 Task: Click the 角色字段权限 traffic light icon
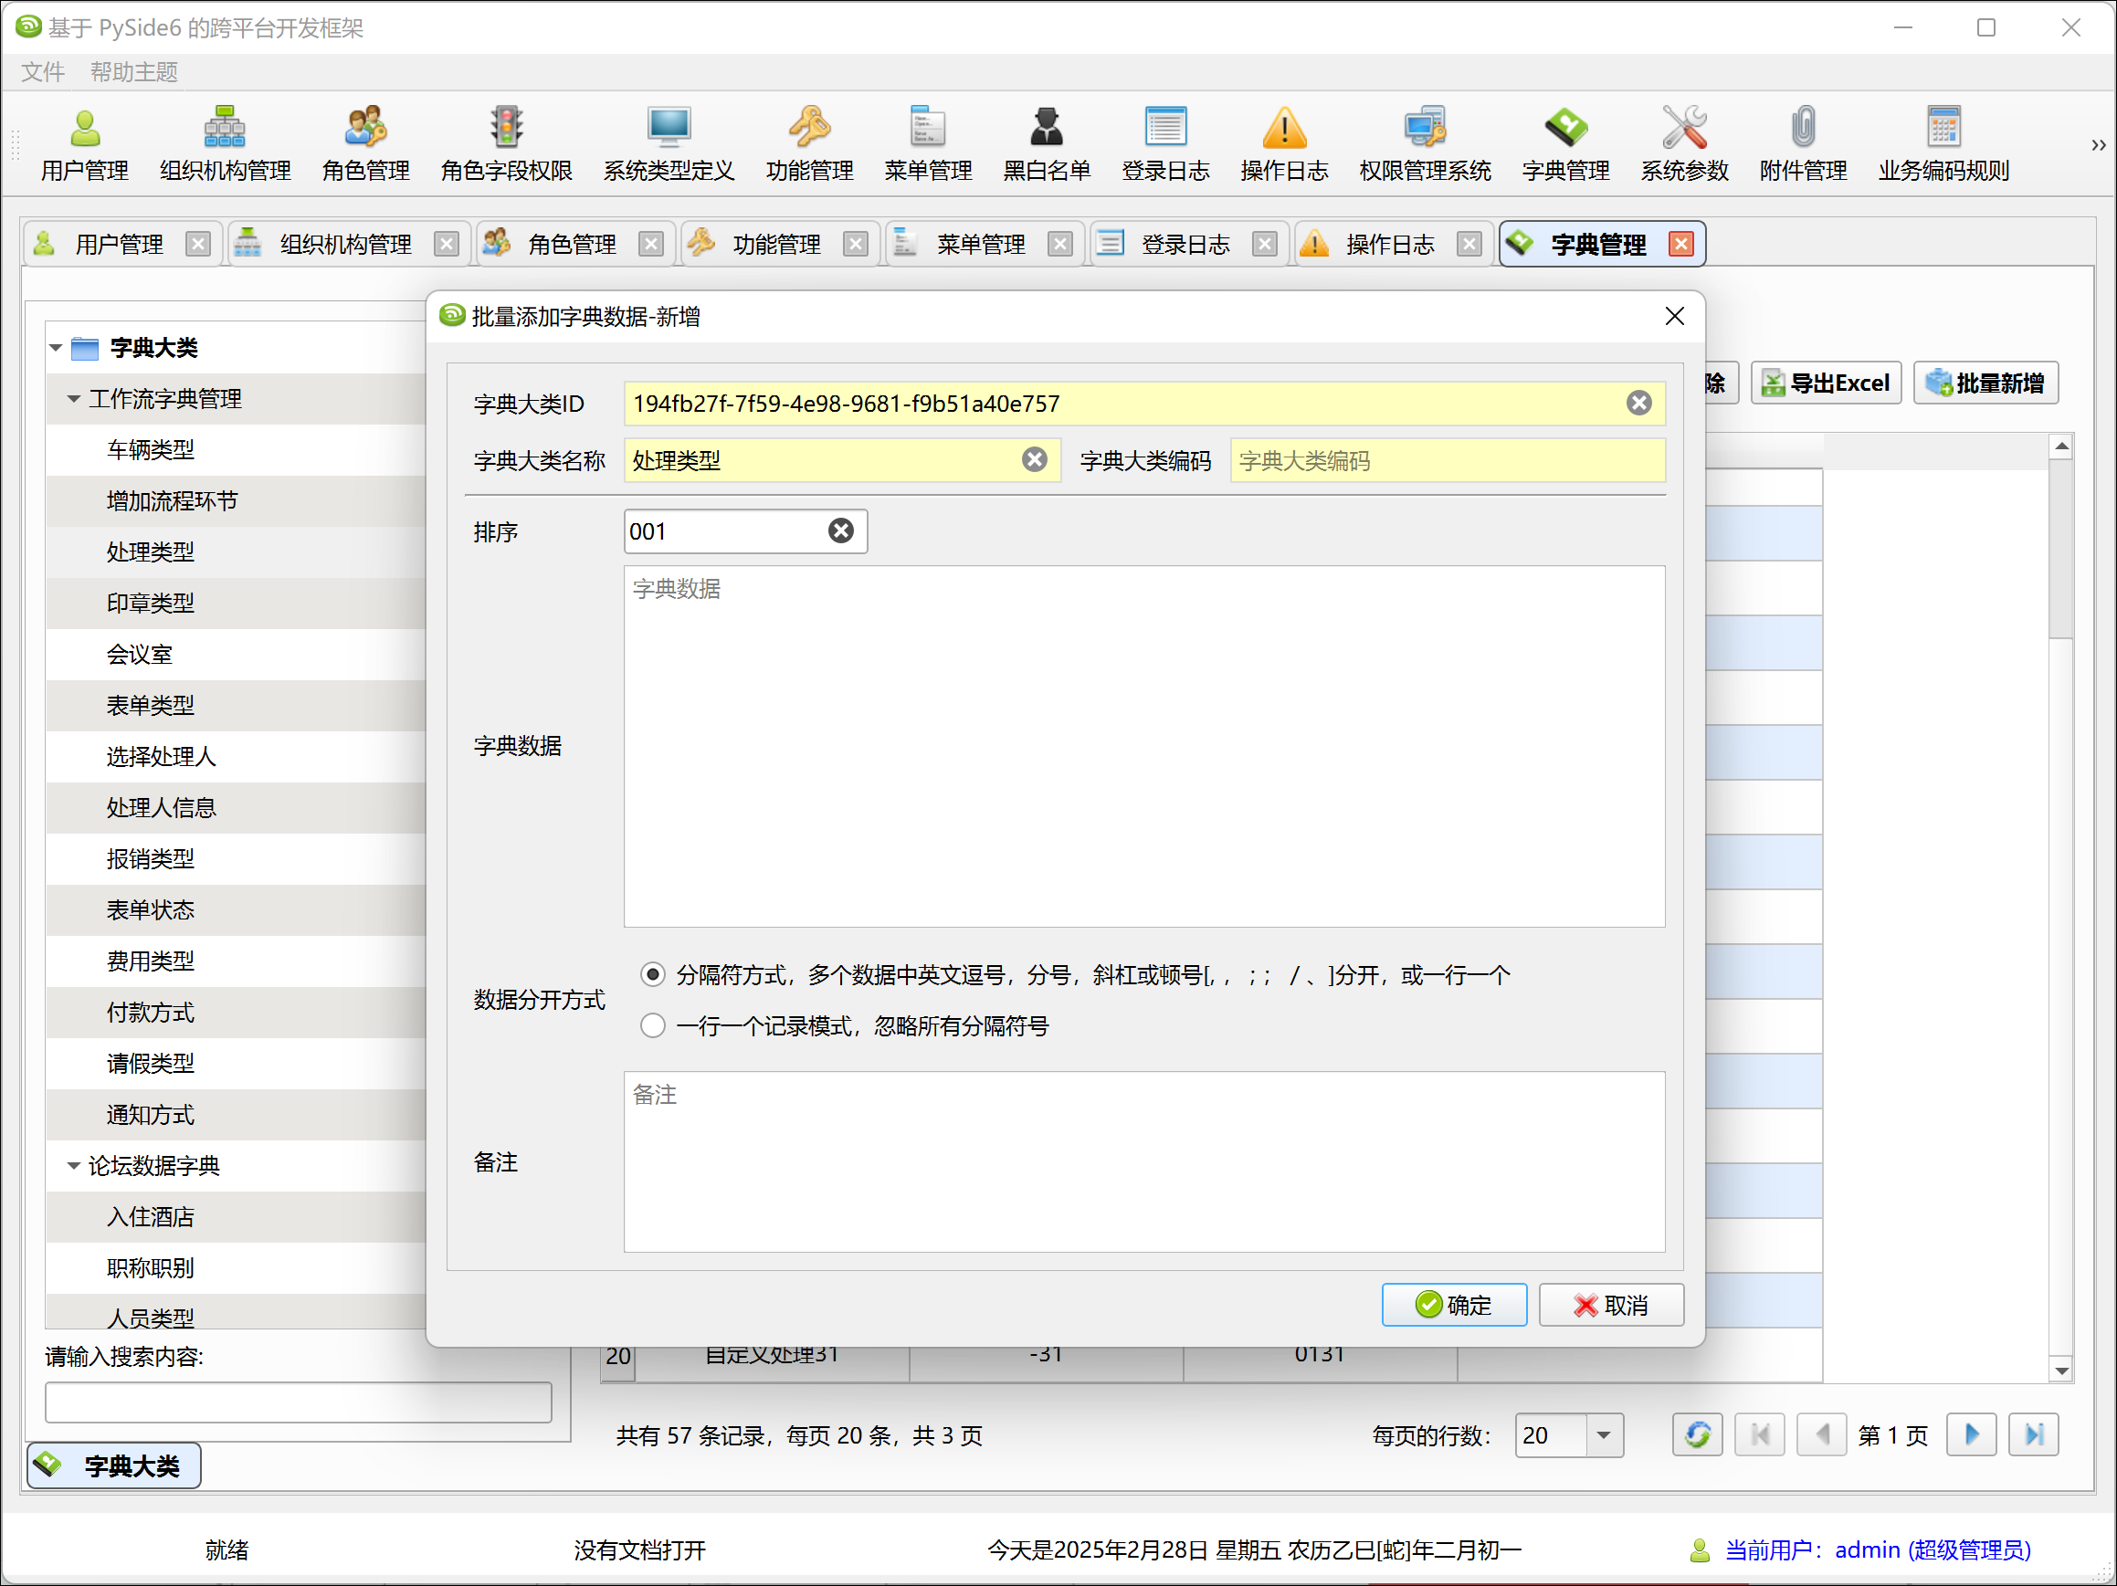click(505, 126)
